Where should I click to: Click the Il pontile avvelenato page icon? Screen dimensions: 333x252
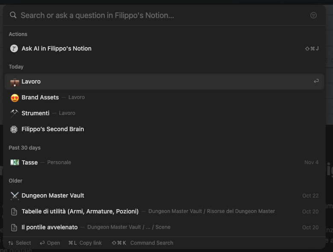(x=14, y=227)
